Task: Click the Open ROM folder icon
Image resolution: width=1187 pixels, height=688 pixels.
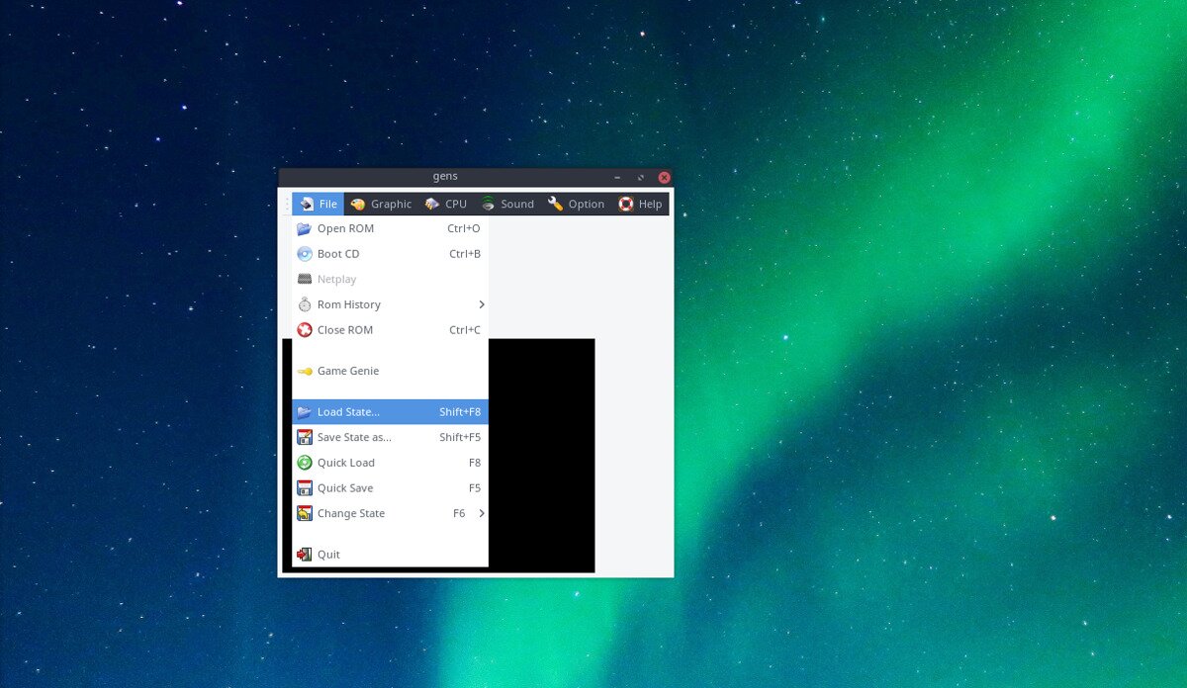Action: coord(305,228)
